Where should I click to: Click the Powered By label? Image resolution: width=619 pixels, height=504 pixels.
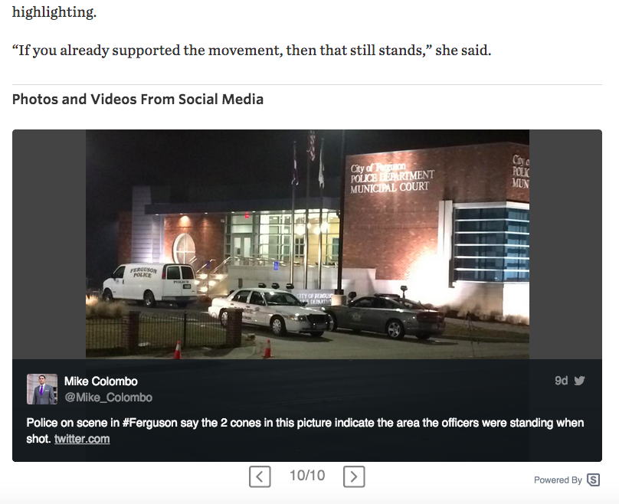[x=558, y=480]
